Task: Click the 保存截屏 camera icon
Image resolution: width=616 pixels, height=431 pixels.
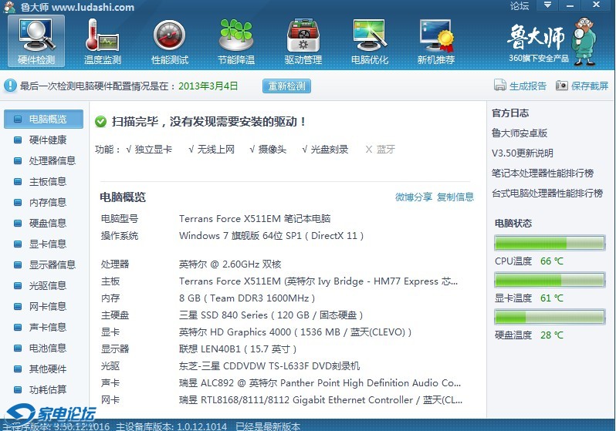Action: tap(562, 85)
